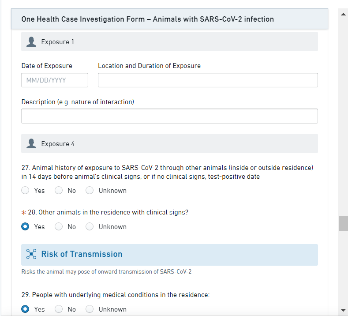Image resolution: width=348 pixels, height=316 pixels.
Task: Click the person icon beside Exposure 4
Action: [31, 144]
